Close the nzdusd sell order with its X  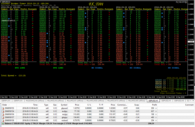point(156,120)
